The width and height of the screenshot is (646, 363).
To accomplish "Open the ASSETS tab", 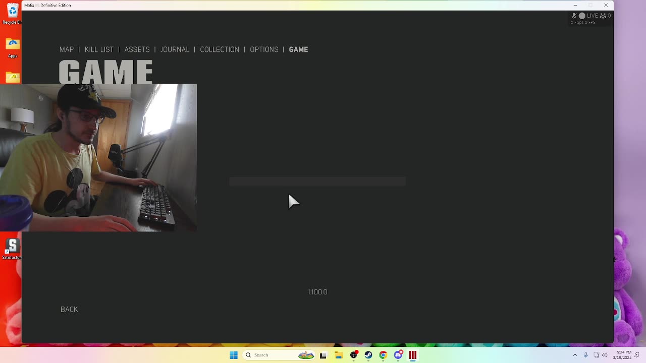I will (x=137, y=49).
